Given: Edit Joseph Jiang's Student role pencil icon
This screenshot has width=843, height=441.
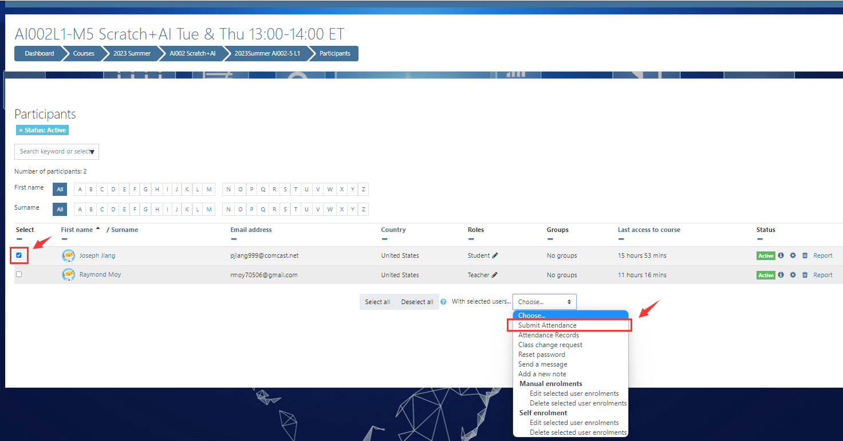Looking at the screenshot, I should click(495, 255).
